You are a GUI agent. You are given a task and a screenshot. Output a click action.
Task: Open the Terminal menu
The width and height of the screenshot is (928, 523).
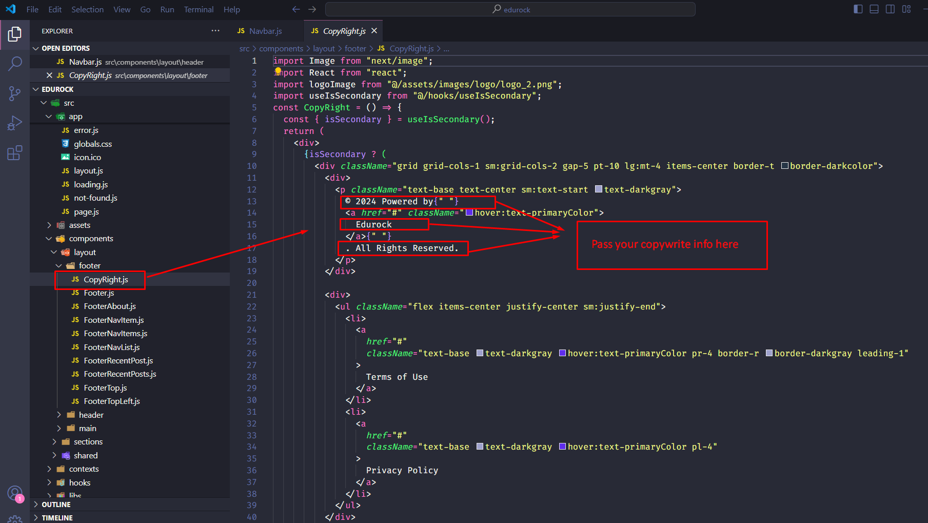(199, 9)
